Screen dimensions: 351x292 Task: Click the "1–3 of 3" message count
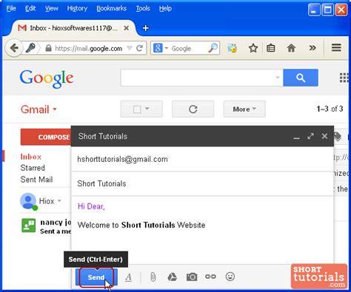click(330, 109)
